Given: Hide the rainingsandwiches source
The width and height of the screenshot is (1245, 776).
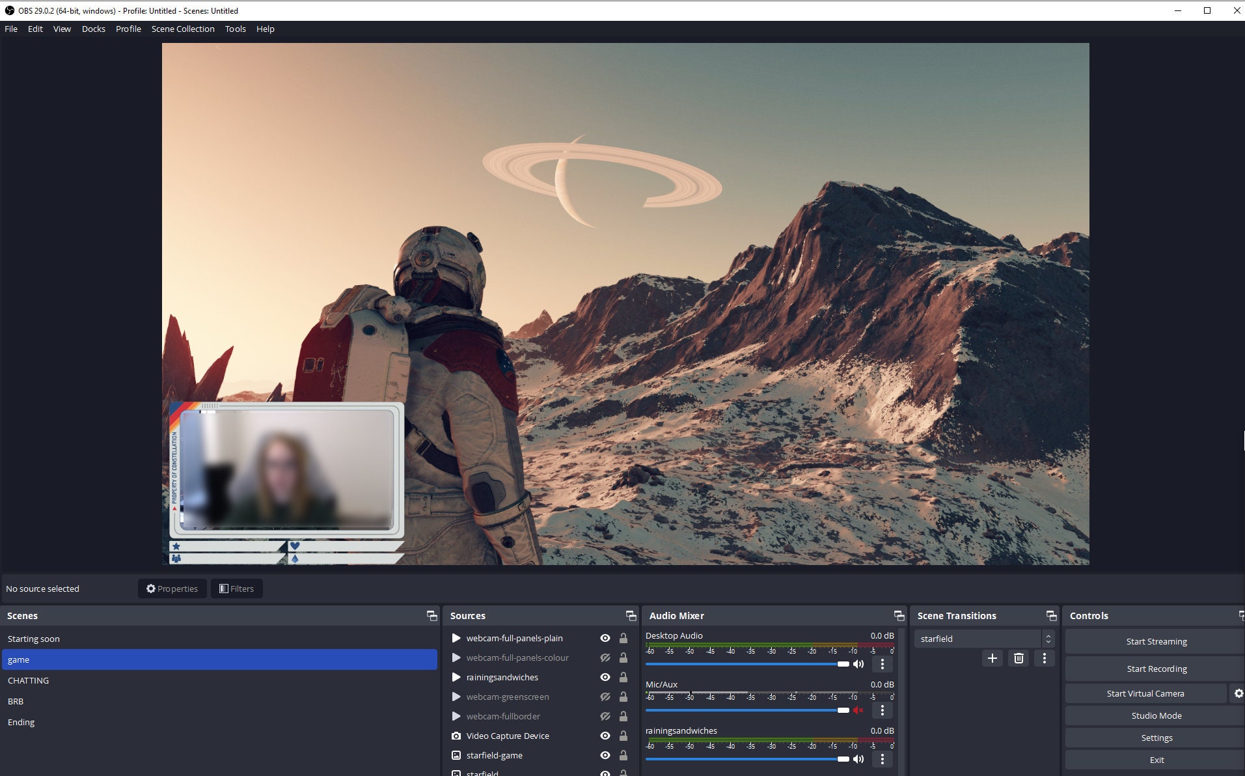Looking at the screenshot, I should point(605,677).
